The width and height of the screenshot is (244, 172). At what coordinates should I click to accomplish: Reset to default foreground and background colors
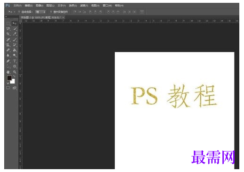point(8,83)
